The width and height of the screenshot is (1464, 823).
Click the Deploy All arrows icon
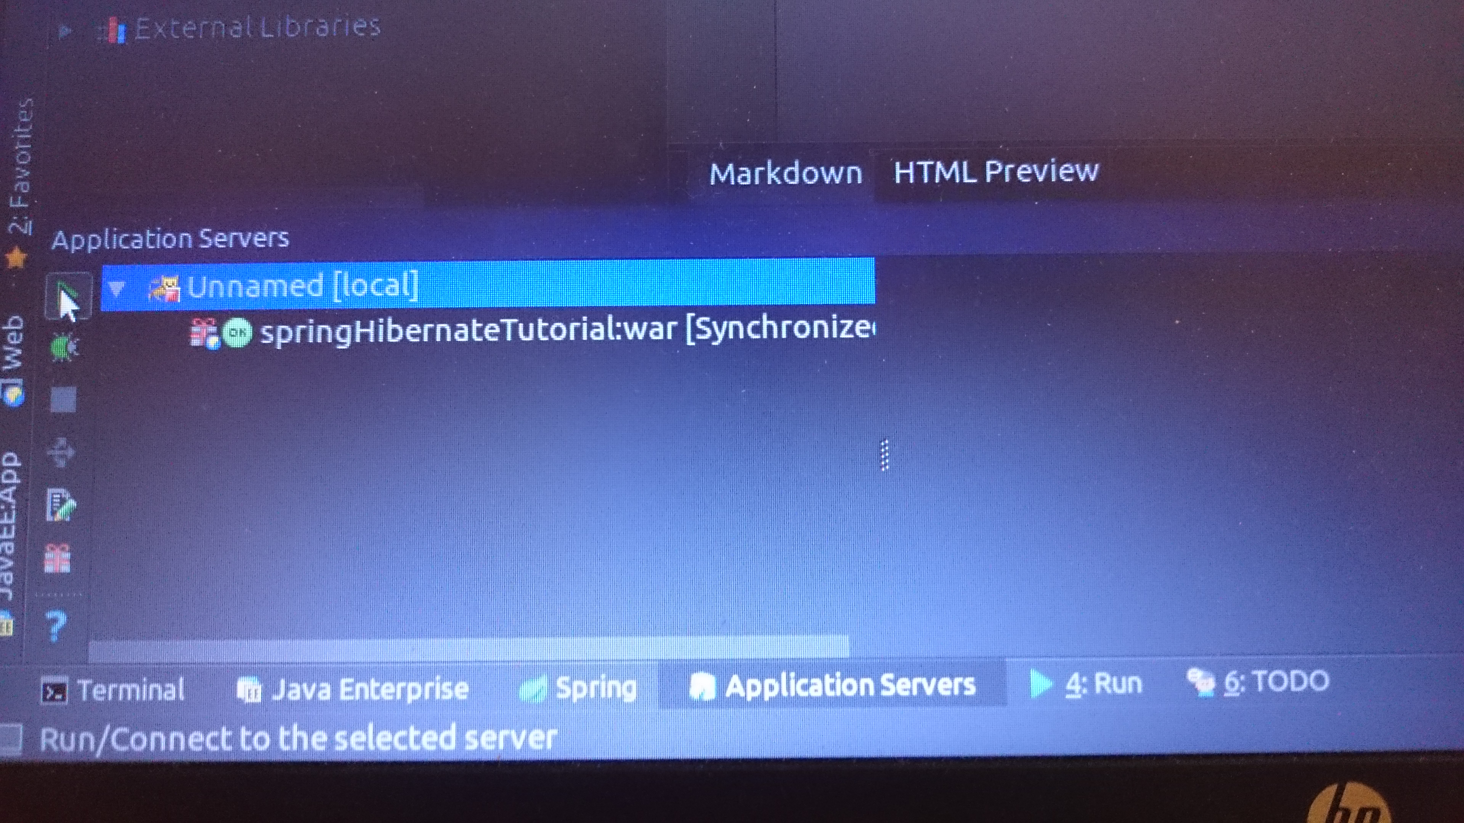tap(60, 452)
